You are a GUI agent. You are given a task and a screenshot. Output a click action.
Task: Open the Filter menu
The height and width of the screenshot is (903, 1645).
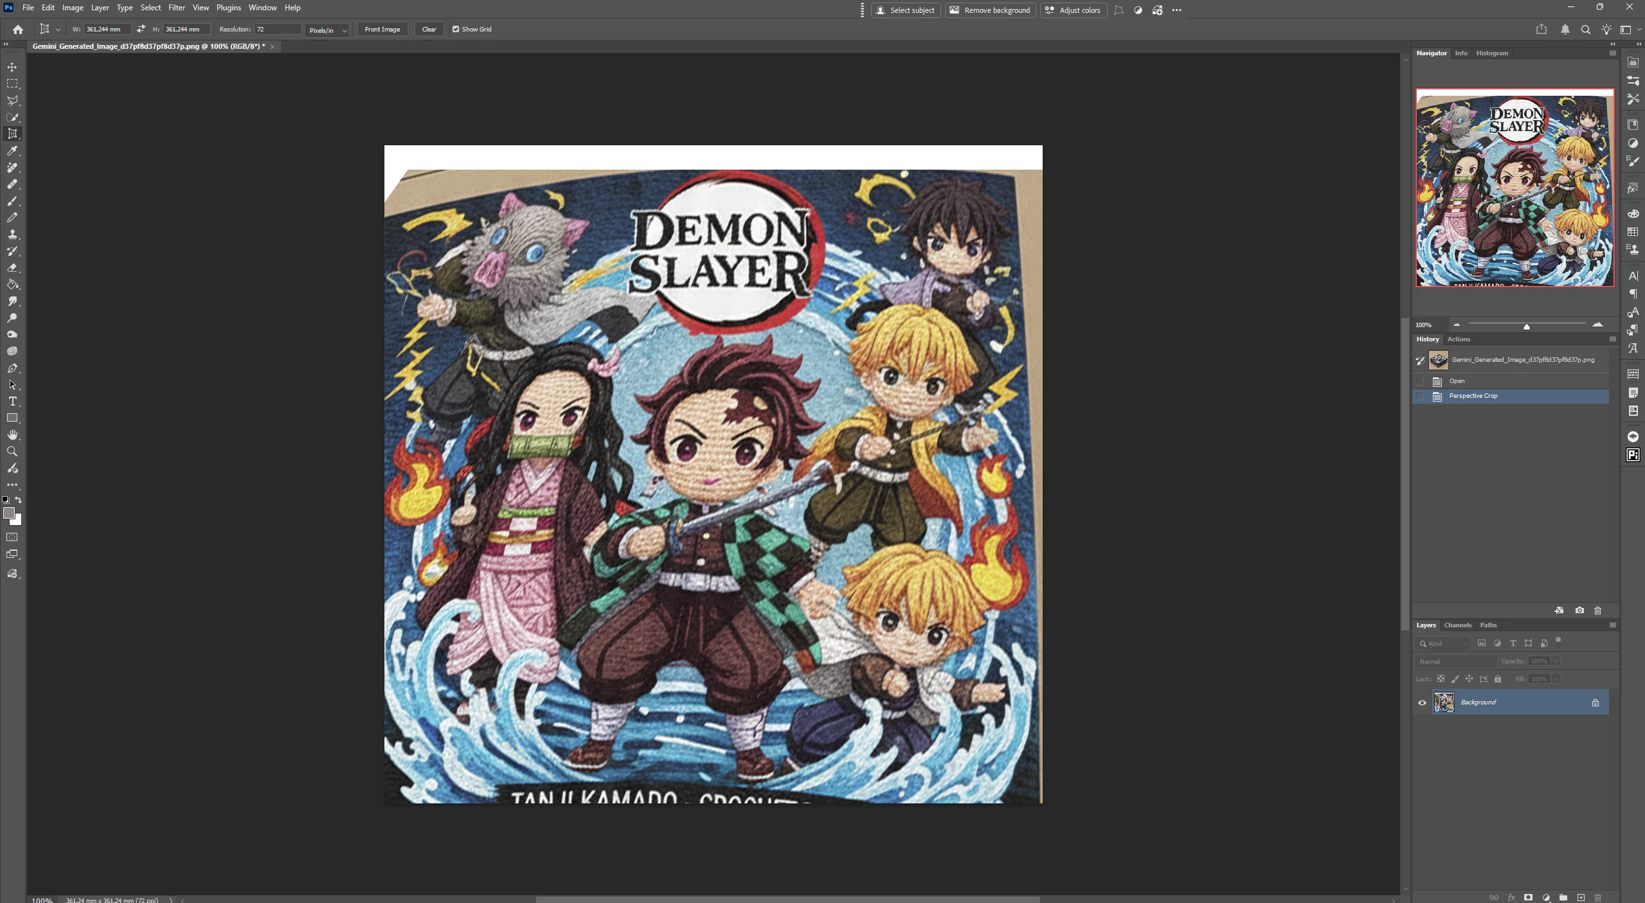click(x=177, y=8)
